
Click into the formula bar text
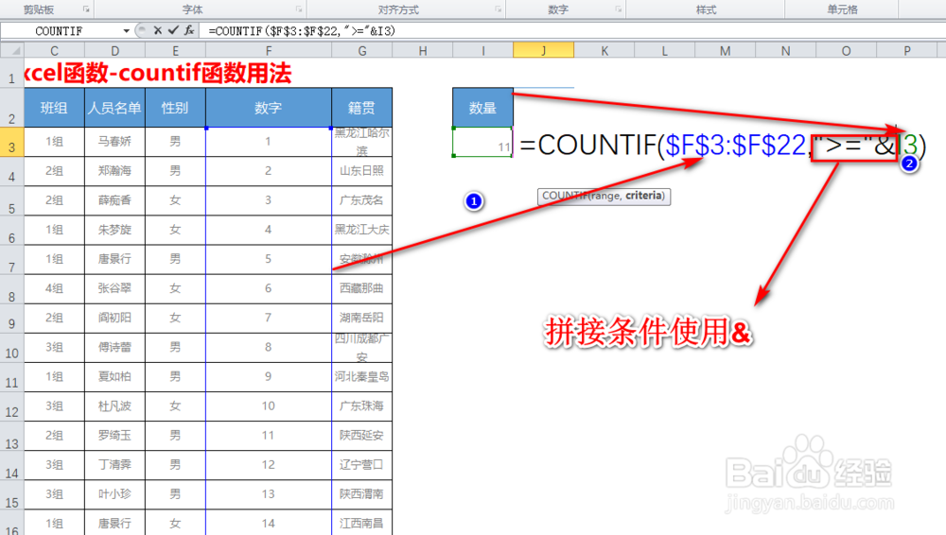tap(302, 31)
